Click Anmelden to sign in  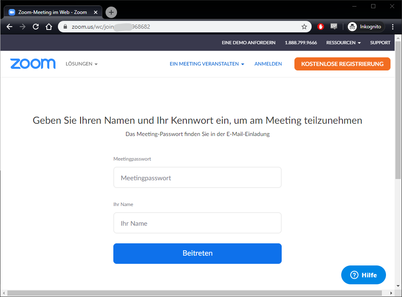(x=268, y=64)
